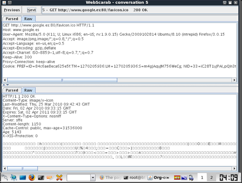Click the 'Content-Type: image/x-icon' response header

(x=28, y=101)
